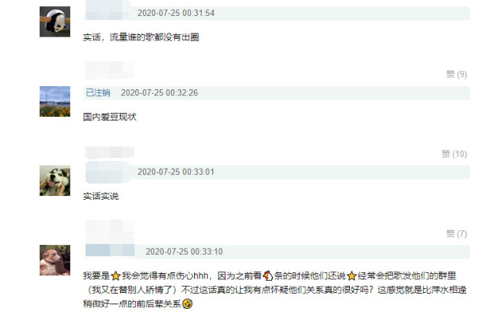This screenshot has height=331, width=489.
Task: Click the timestamp 2020-07-25 00:33:10
Action: [x=184, y=252]
